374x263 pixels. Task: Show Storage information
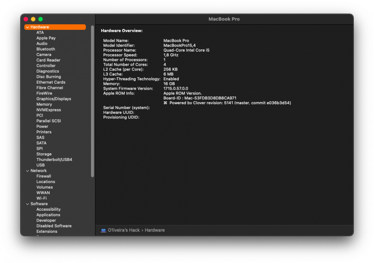tap(44, 154)
